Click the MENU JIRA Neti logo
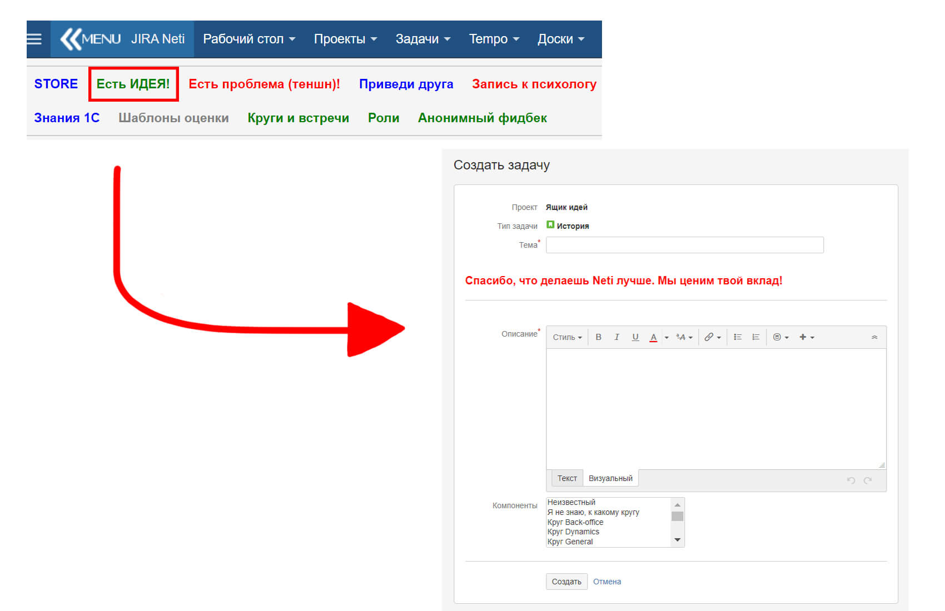Viewport: 945px width, 611px height. point(122,39)
